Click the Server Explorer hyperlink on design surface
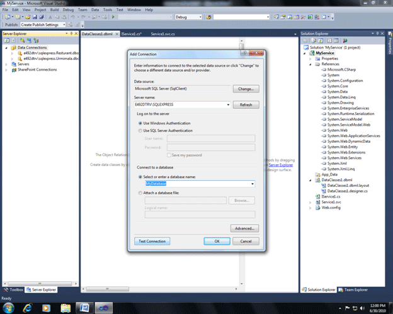This screenshot has width=393, height=314. coord(281,165)
